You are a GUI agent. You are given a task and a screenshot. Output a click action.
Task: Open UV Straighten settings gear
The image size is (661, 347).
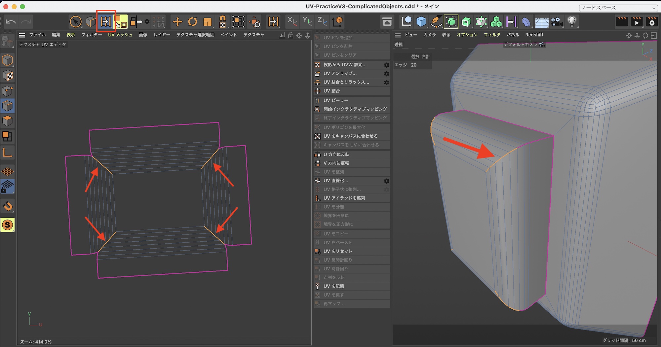click(386, 181)
